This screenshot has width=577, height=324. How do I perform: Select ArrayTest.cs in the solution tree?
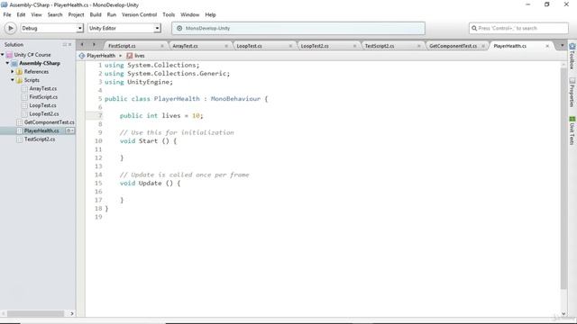click(43, 88)
